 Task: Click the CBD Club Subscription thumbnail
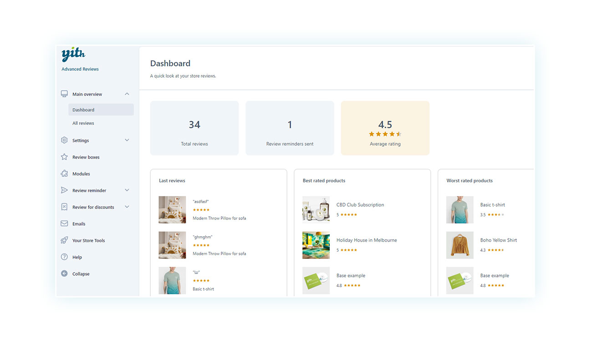tap(316, 209)
